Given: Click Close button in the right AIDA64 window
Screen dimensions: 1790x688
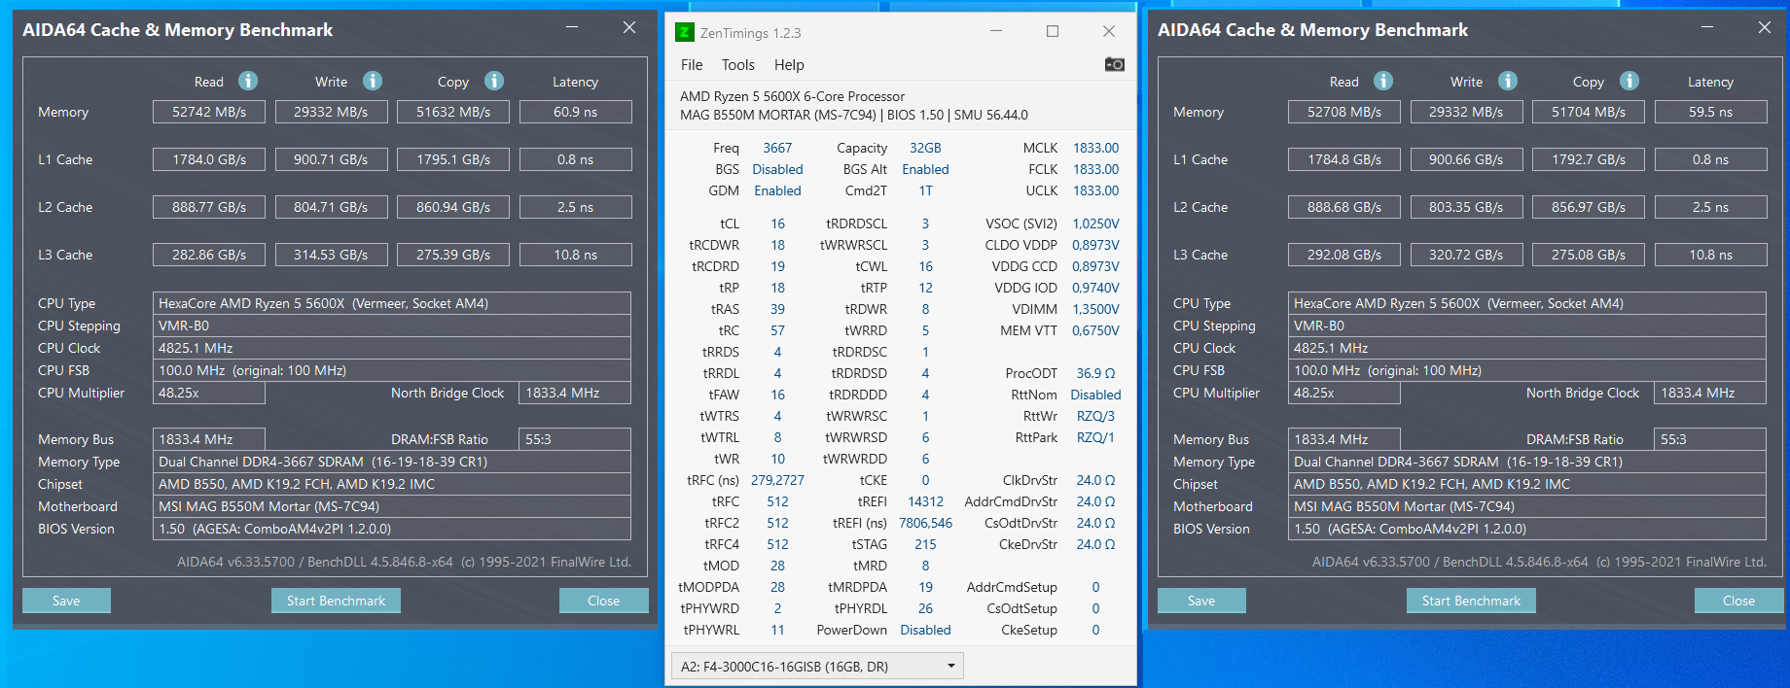Looking at the screenshot, I should pos(1738,601).
